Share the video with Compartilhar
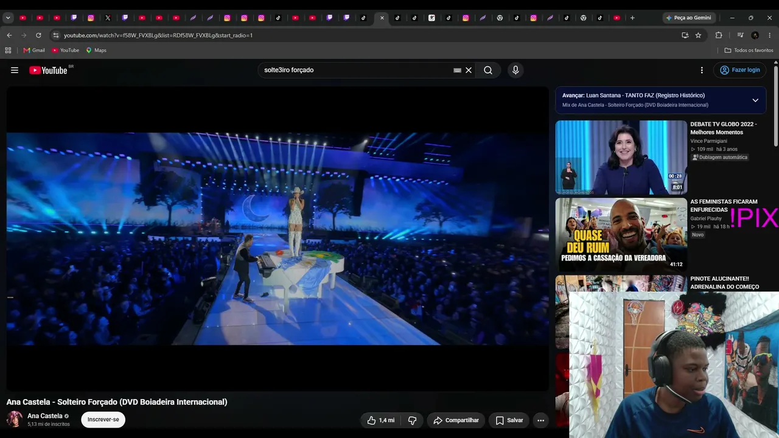Image resolution: width=779 pixels, height=438 pixels. point(456,420)
